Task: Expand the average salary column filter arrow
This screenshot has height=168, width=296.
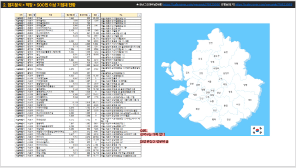Action: [x=76, y=15]
